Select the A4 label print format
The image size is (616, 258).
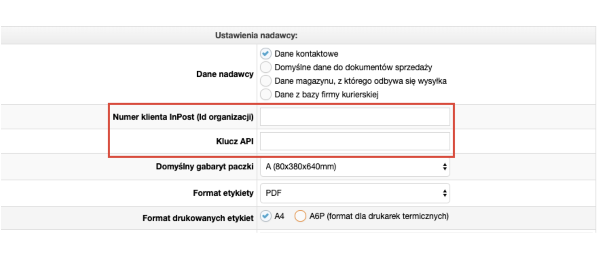pos(266,216)
